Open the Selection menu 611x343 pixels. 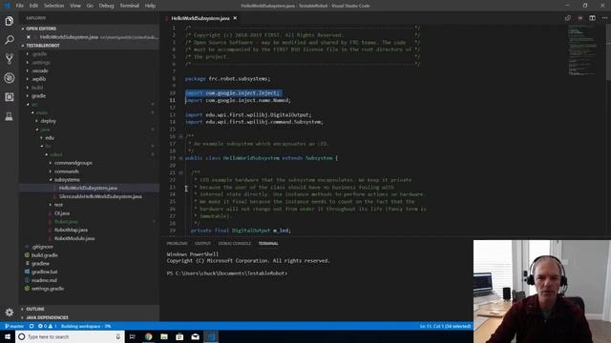(x=53, y=6)
